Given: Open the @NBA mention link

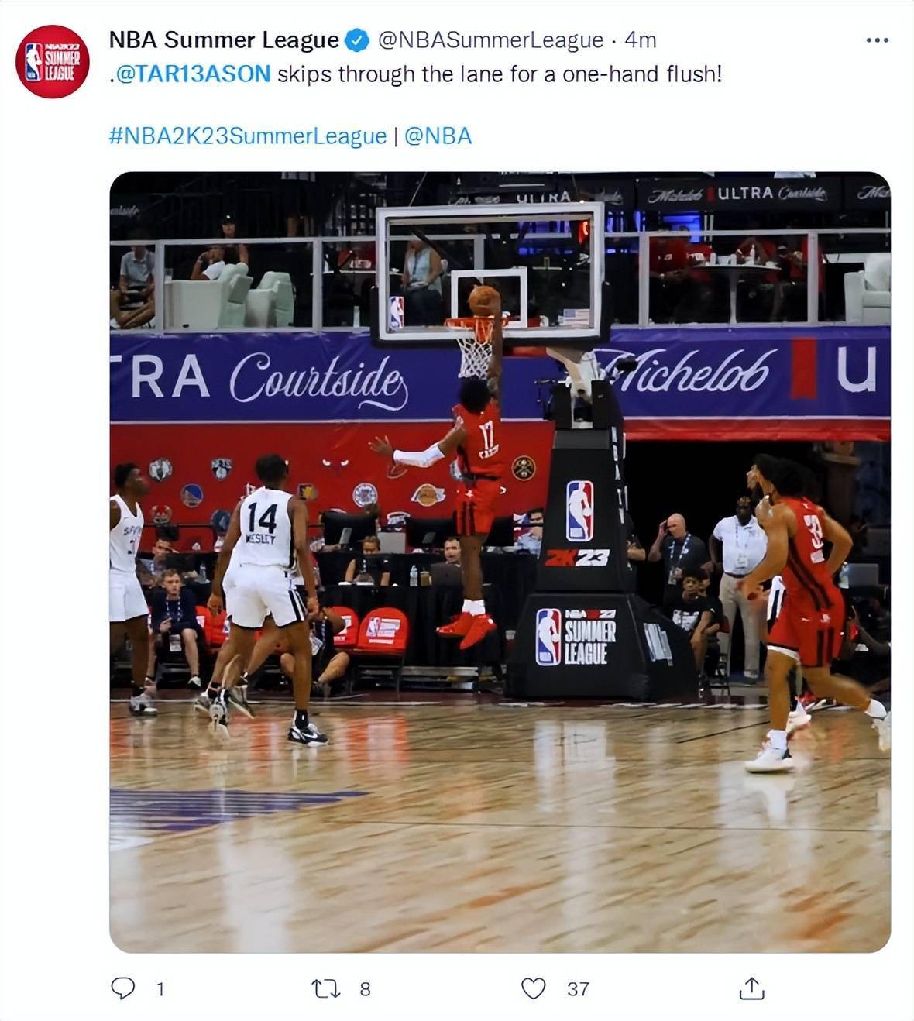Looking at the screenshot, I should [438, 136].
